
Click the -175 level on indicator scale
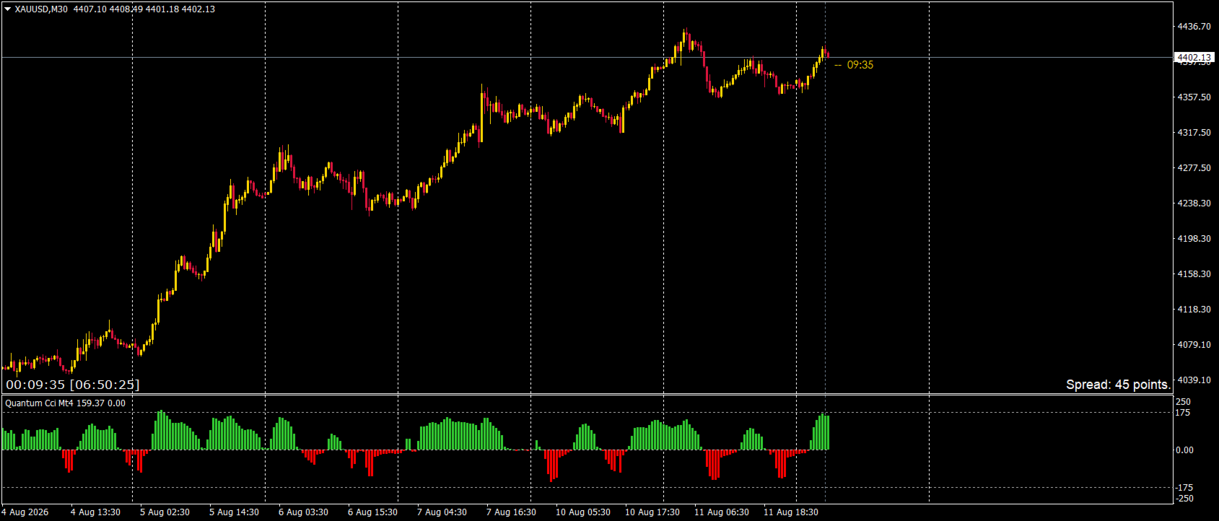(1184, 488)
